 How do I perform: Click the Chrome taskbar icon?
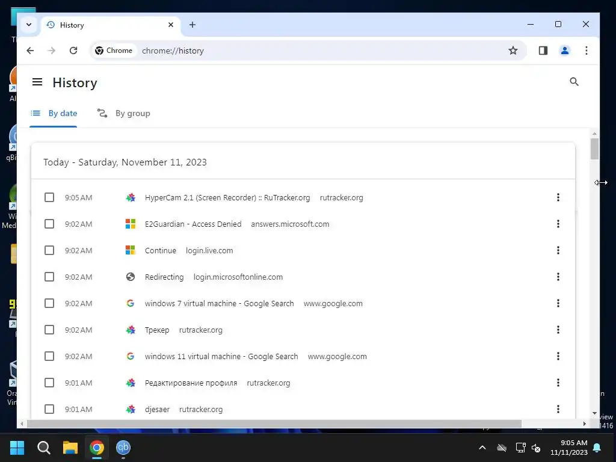pyautogui.click(x=97, y=448)
